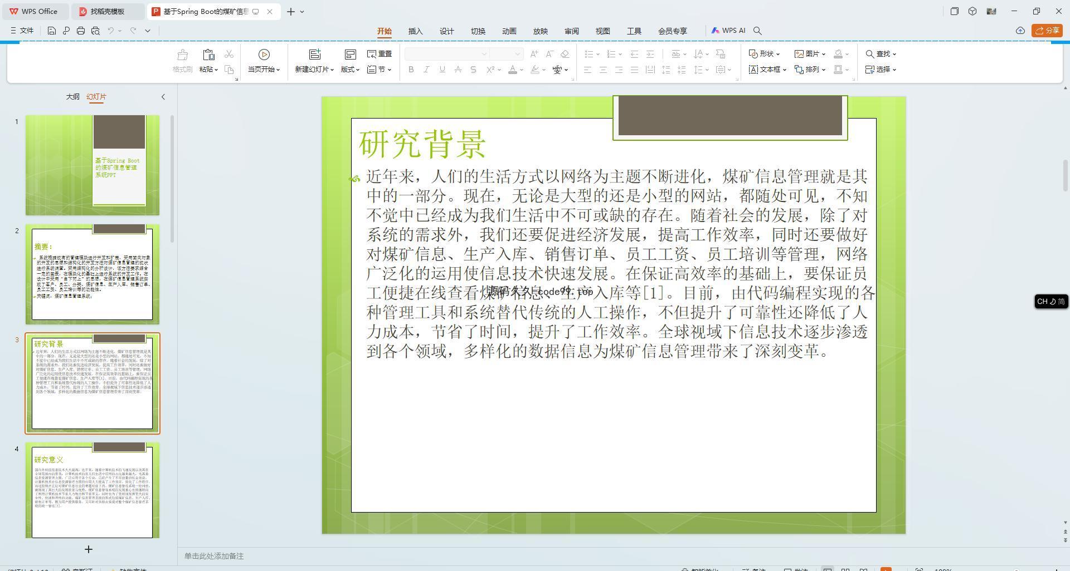Viewport: 1070px width, 571px height.
Task: Switch to the Insert (插入) ribbon tab
Action: (x=416, y=31)
